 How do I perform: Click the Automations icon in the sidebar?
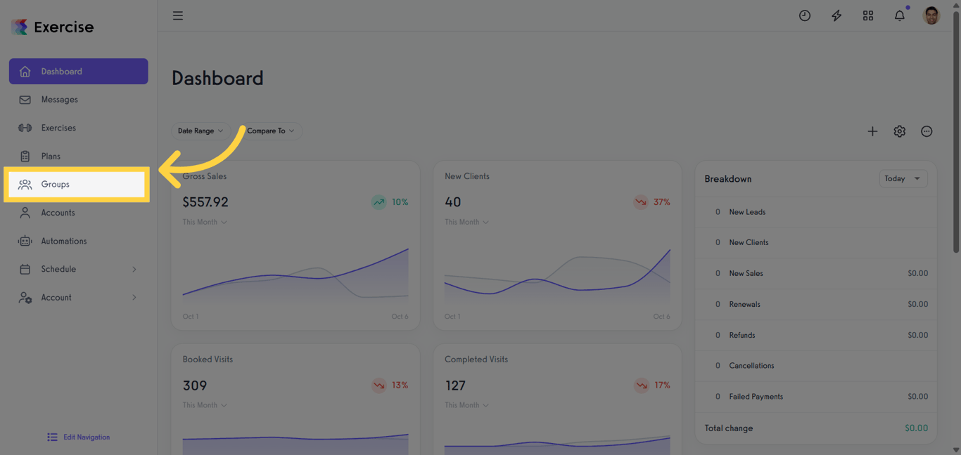tap(25, 241)
